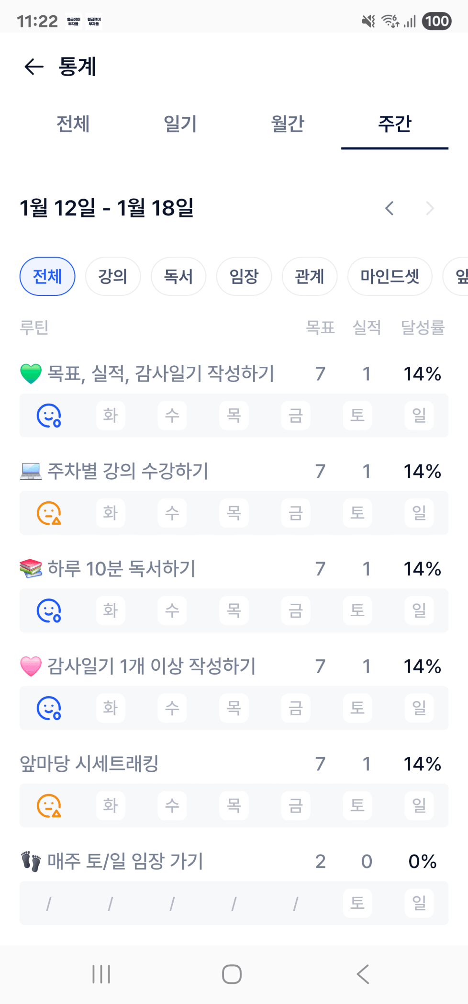Tap blue smiley face in 목표, 실적, 감사일기 row

tap(49, 416)
